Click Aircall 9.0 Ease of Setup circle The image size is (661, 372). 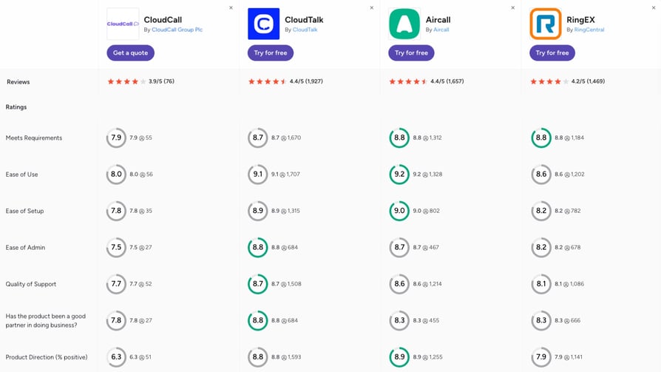pyautogui.click(x=399, y=211)
